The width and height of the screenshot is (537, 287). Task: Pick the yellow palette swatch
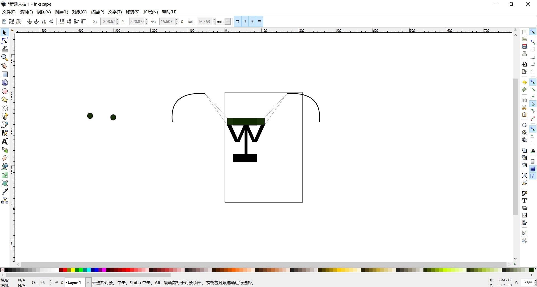click(x=73, y=270)
